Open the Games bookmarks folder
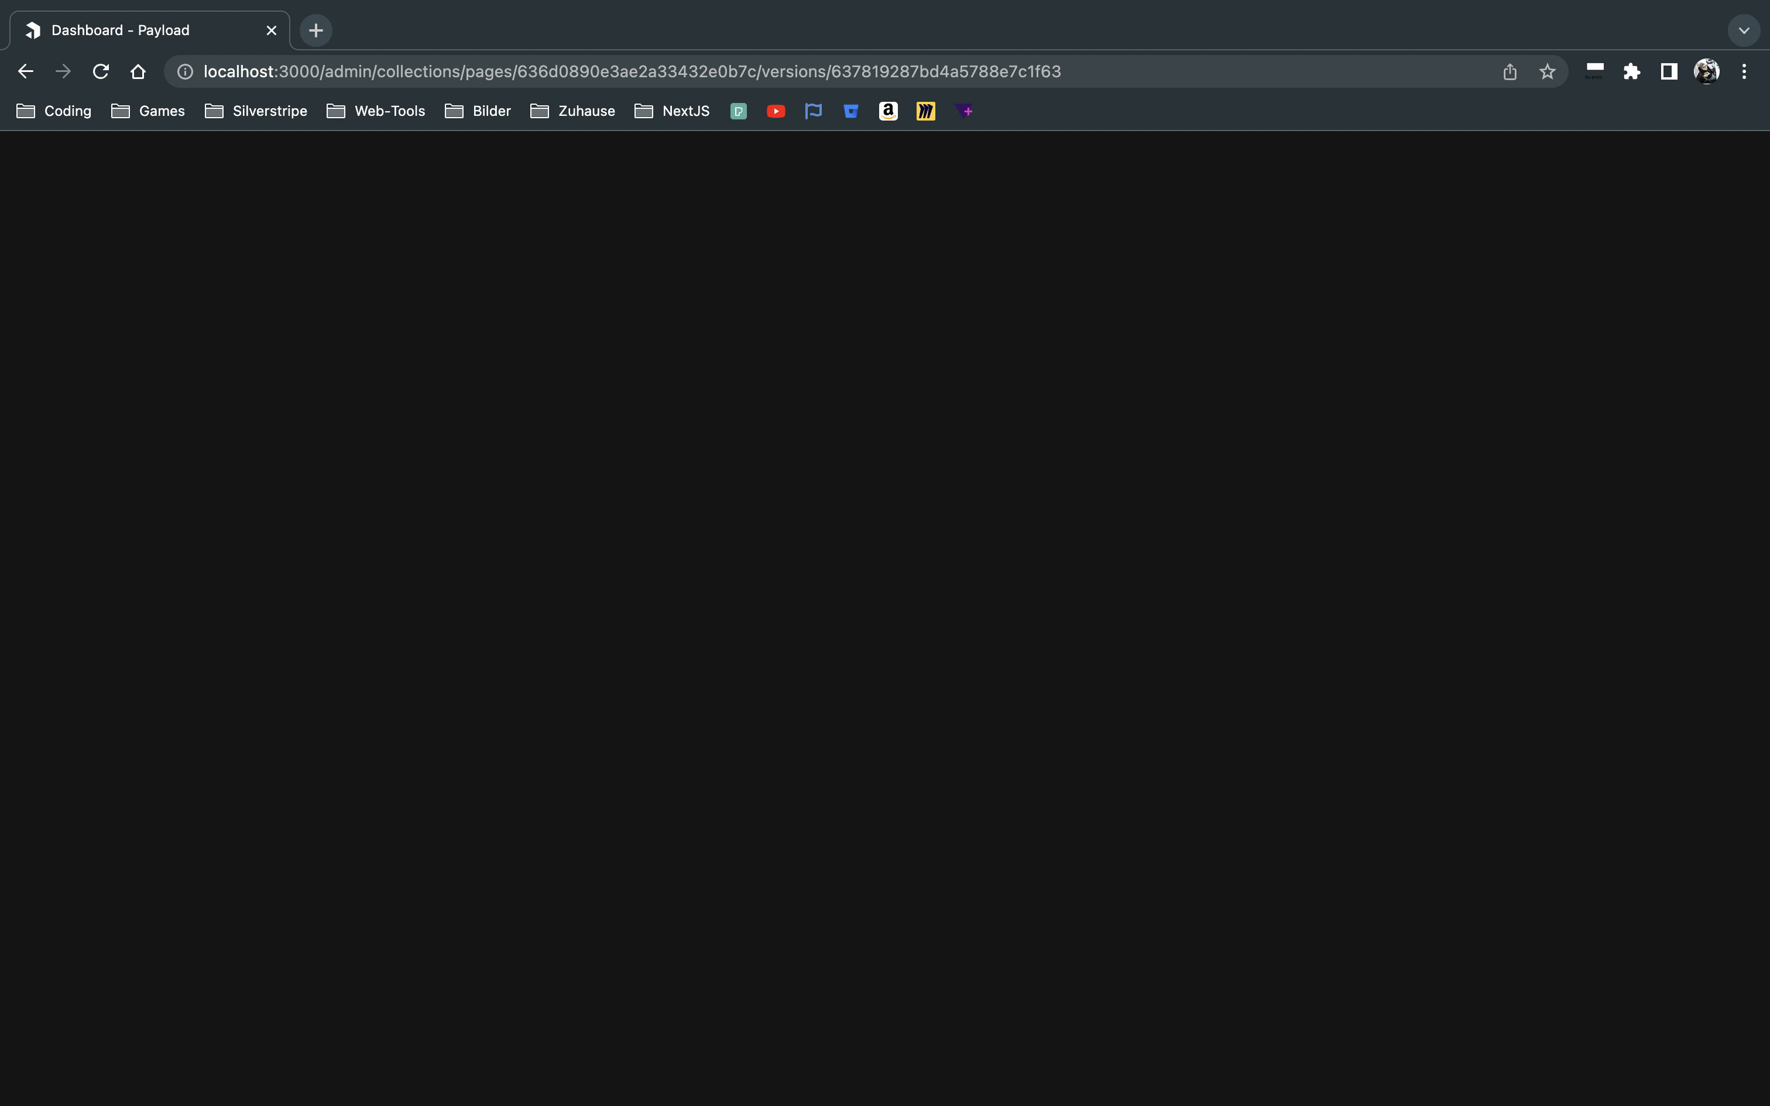 (x=147, y=111)
